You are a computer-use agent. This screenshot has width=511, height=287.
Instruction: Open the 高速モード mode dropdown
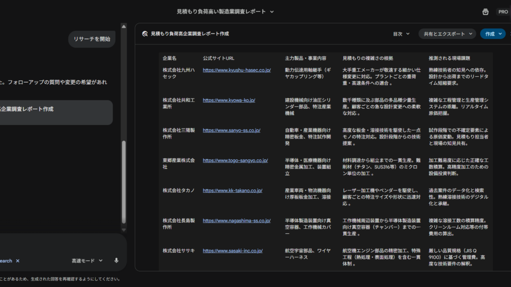(87, 261)
